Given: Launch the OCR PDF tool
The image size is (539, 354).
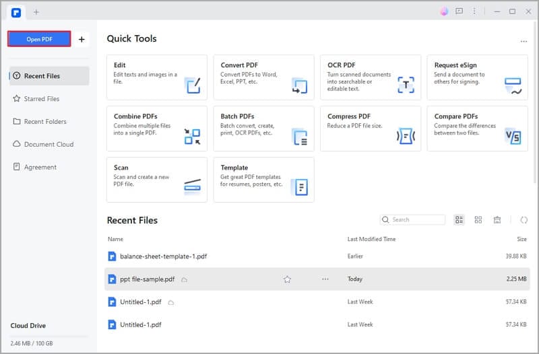Looking at the screenshot, I should coord(370,77).
